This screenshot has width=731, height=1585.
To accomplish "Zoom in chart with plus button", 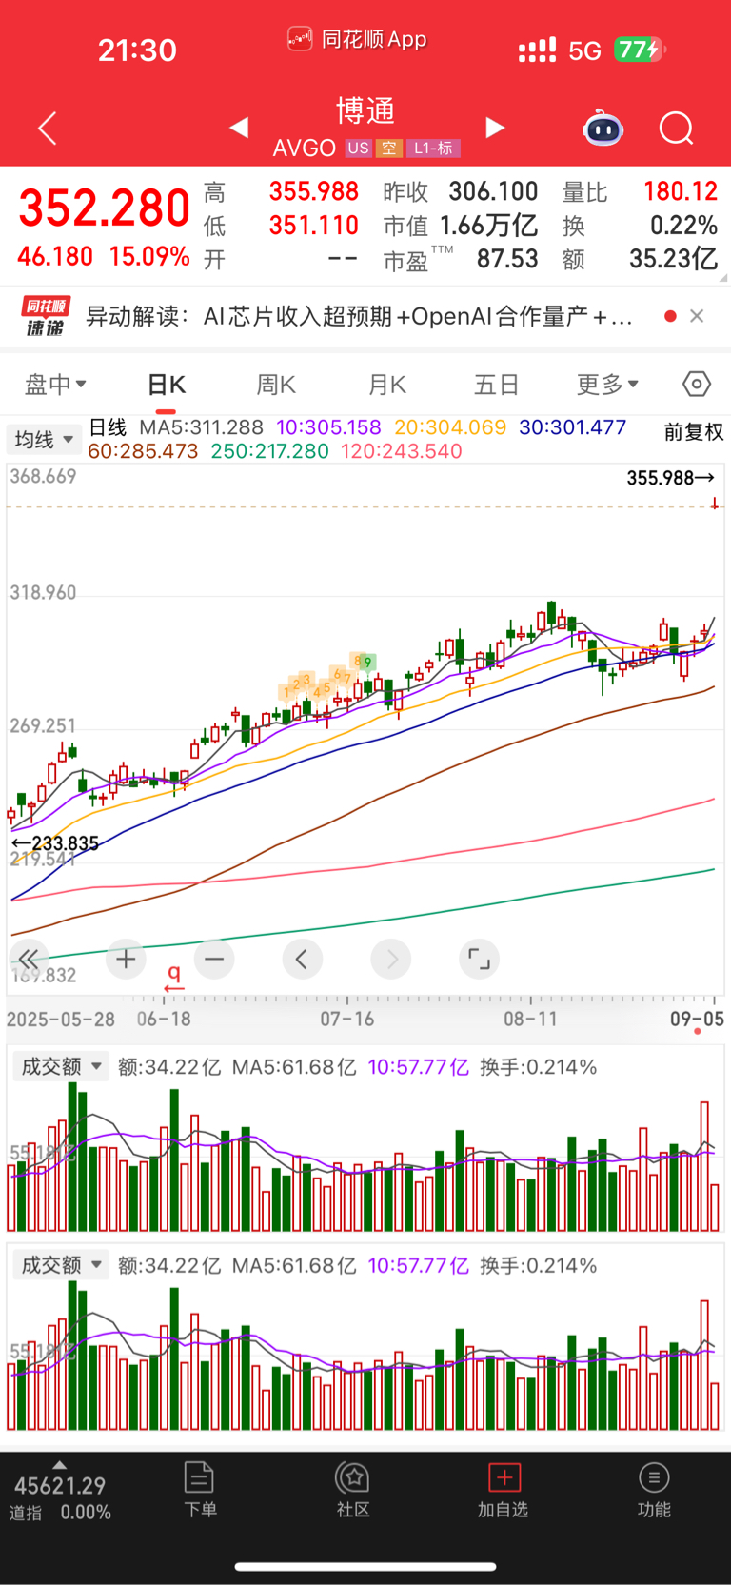I will tap(126, 959).
